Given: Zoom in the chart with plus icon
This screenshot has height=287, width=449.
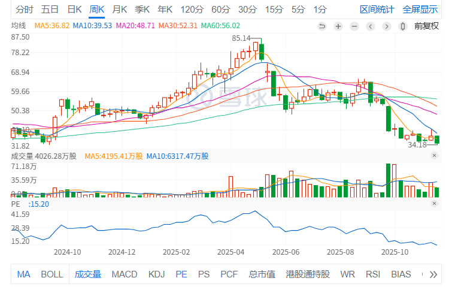Looking at the screenshot, I should 338,26.
